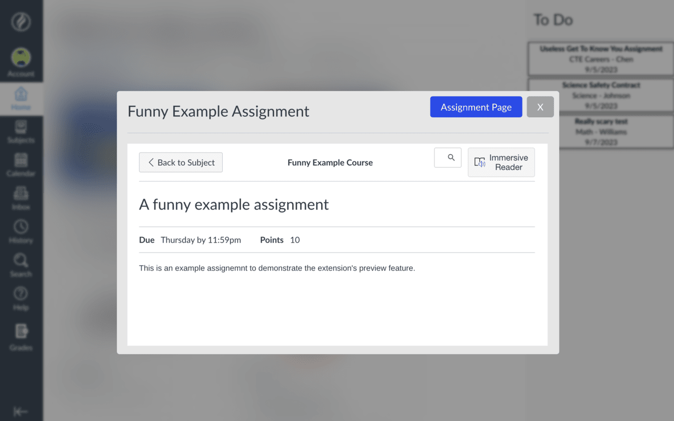Click the Canvas logo icon in sidebar
The width and height of the screenshot is (674, 421).
coord(21,22)
